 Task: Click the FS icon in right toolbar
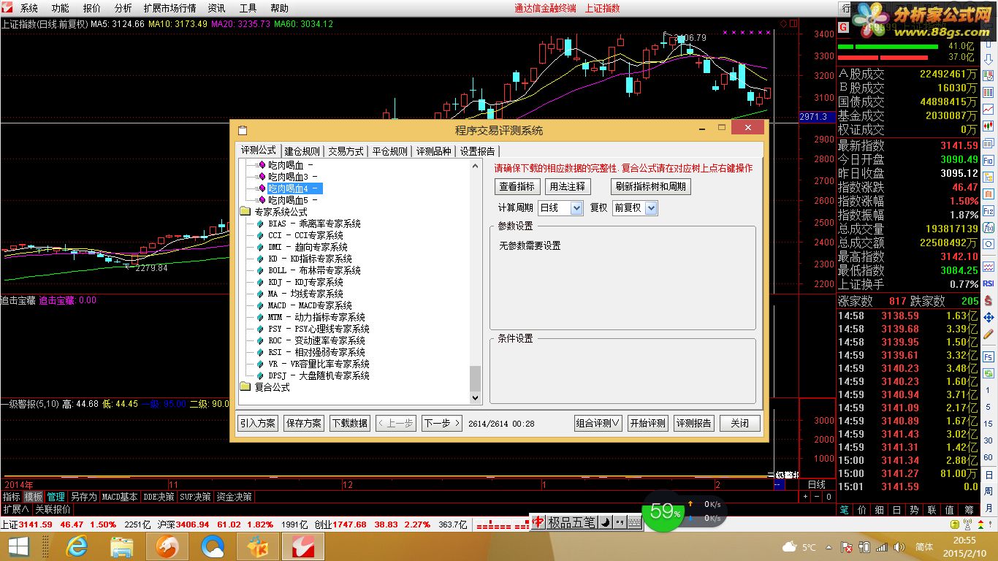click(988, 357)
